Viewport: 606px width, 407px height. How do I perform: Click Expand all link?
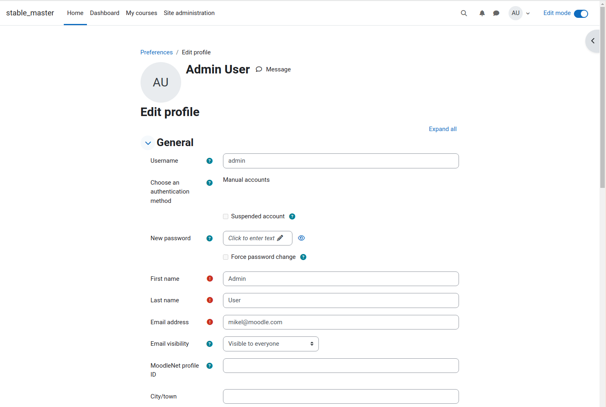[443, 129]
